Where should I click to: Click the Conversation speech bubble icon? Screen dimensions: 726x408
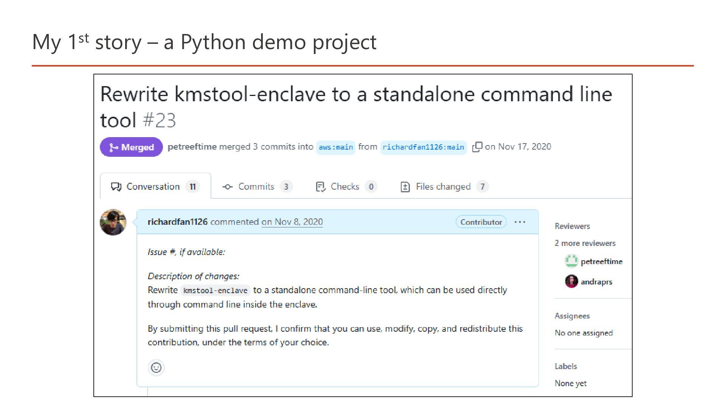116,187
